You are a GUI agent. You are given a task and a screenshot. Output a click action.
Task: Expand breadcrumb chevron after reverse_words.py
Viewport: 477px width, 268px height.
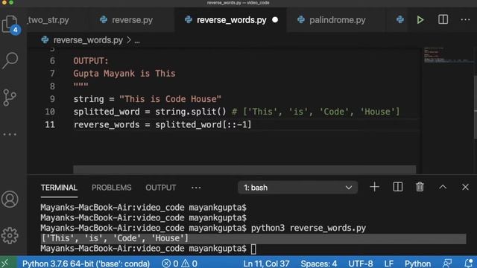tap(129, 40)
